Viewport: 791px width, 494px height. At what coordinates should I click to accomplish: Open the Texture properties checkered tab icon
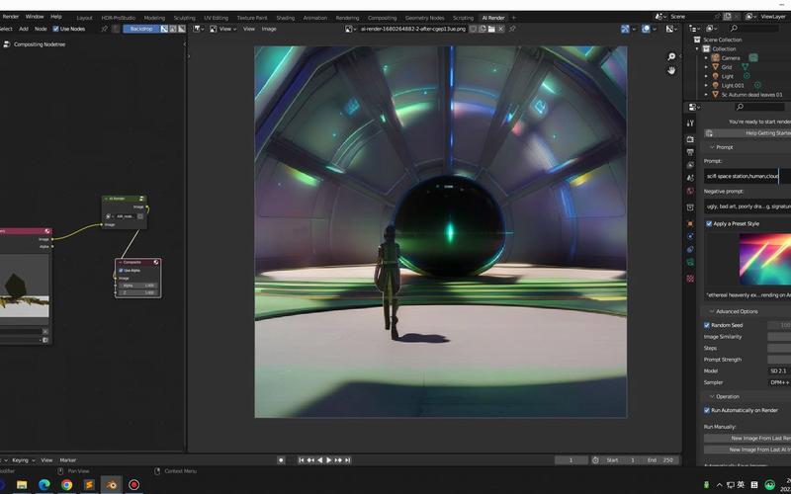tap(690, 279)
